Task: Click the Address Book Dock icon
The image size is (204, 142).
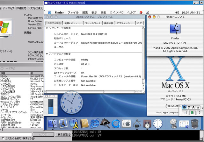Action: tap(84, 124)
